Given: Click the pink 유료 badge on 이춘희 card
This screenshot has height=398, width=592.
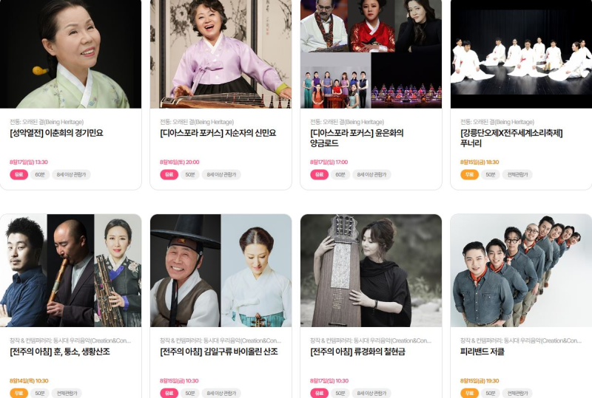Looking at the screenshot, I should [19, 174].
